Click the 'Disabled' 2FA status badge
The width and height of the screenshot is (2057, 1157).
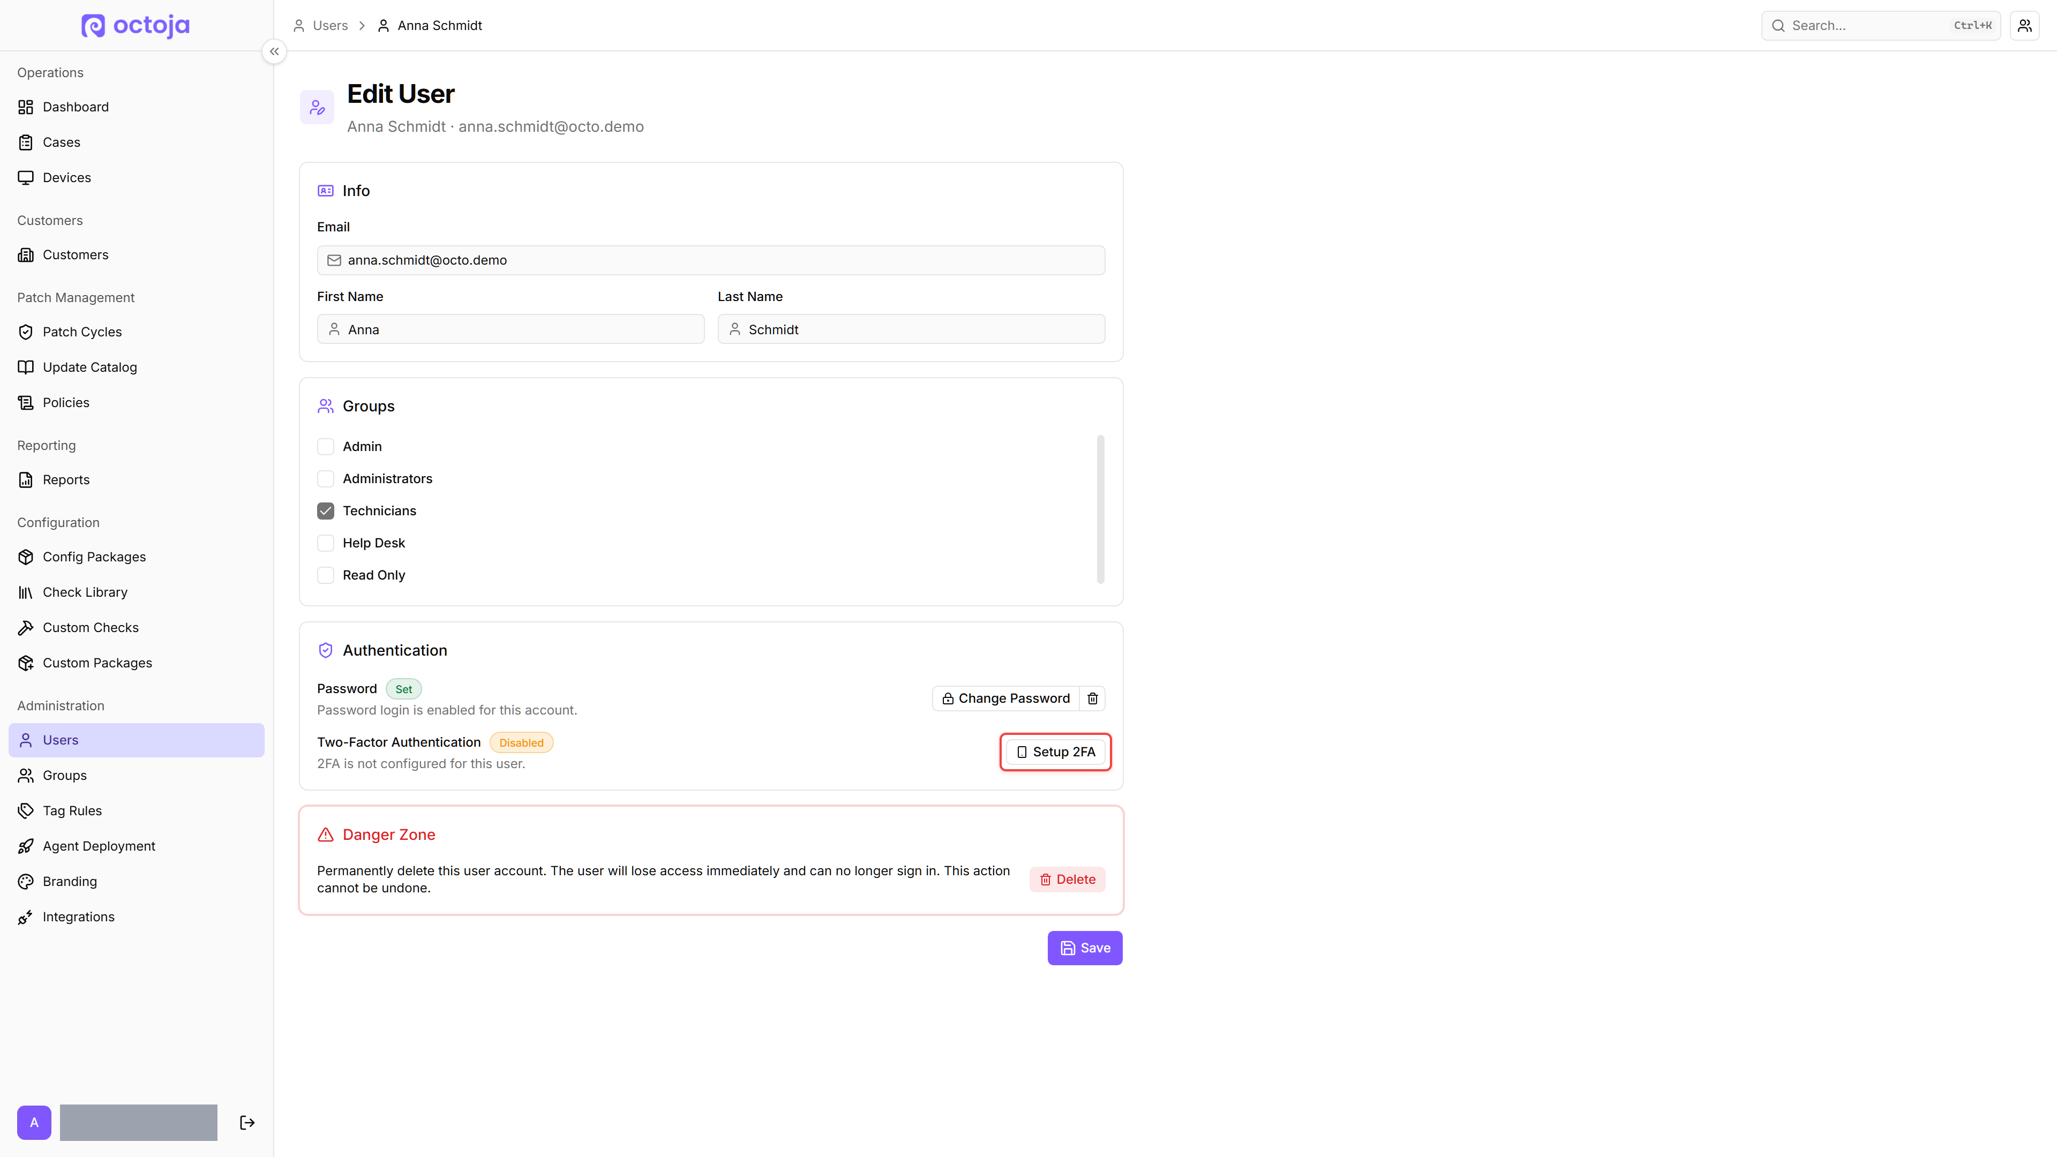click(521, 742)
